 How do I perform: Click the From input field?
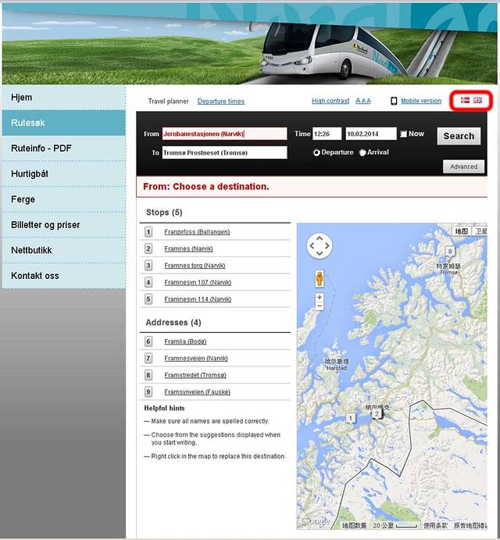coord(224,134)
